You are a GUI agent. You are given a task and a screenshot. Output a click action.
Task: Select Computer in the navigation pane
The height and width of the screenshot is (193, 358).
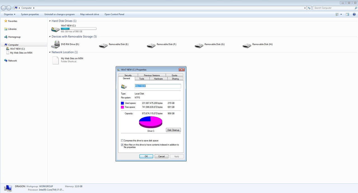click(13, 45)
